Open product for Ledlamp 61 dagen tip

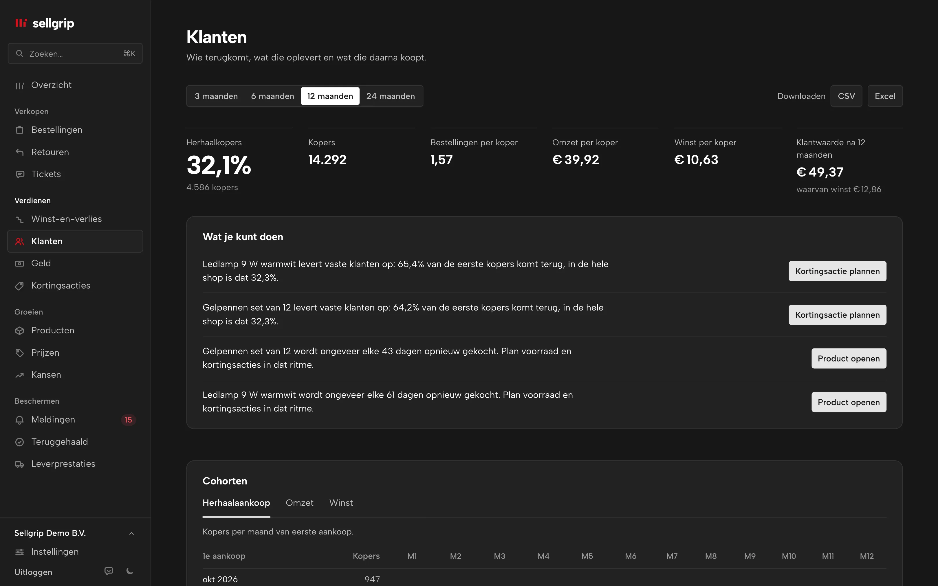coord(849,402)
